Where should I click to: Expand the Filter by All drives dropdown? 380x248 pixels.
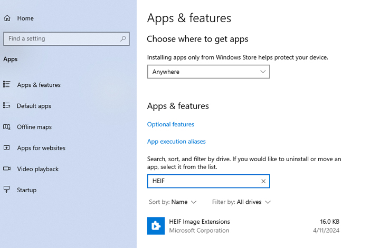[241, 202]
